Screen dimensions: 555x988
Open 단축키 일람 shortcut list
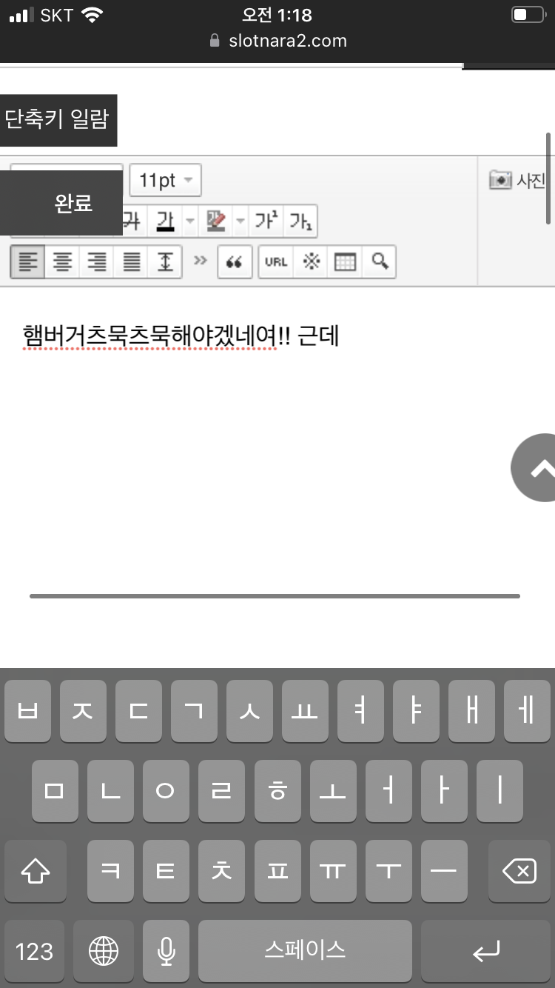coord(58,120)
